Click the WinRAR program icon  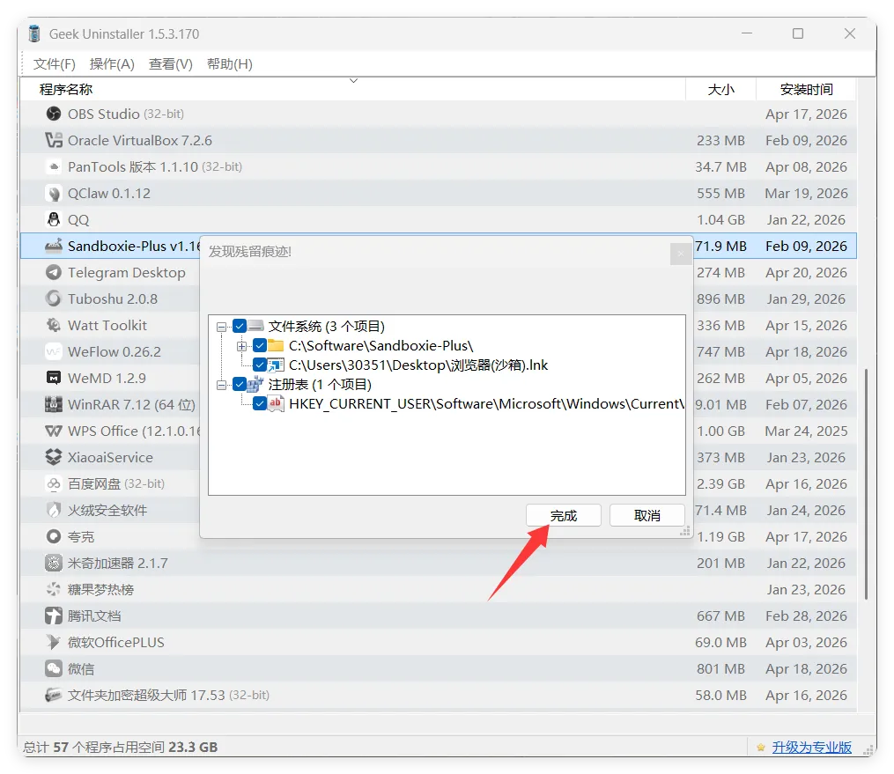tap(54, 405)
